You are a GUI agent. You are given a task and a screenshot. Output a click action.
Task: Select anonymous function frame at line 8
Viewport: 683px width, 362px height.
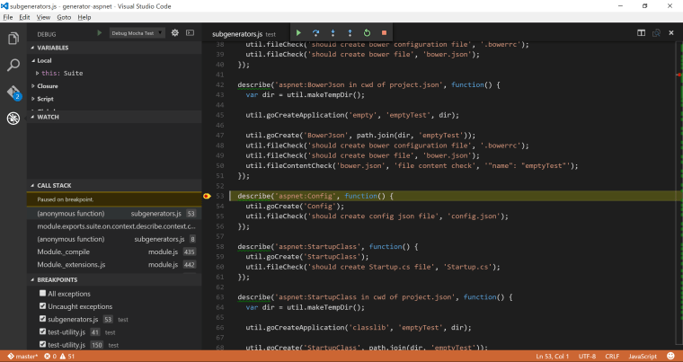(x=114, y=239)
